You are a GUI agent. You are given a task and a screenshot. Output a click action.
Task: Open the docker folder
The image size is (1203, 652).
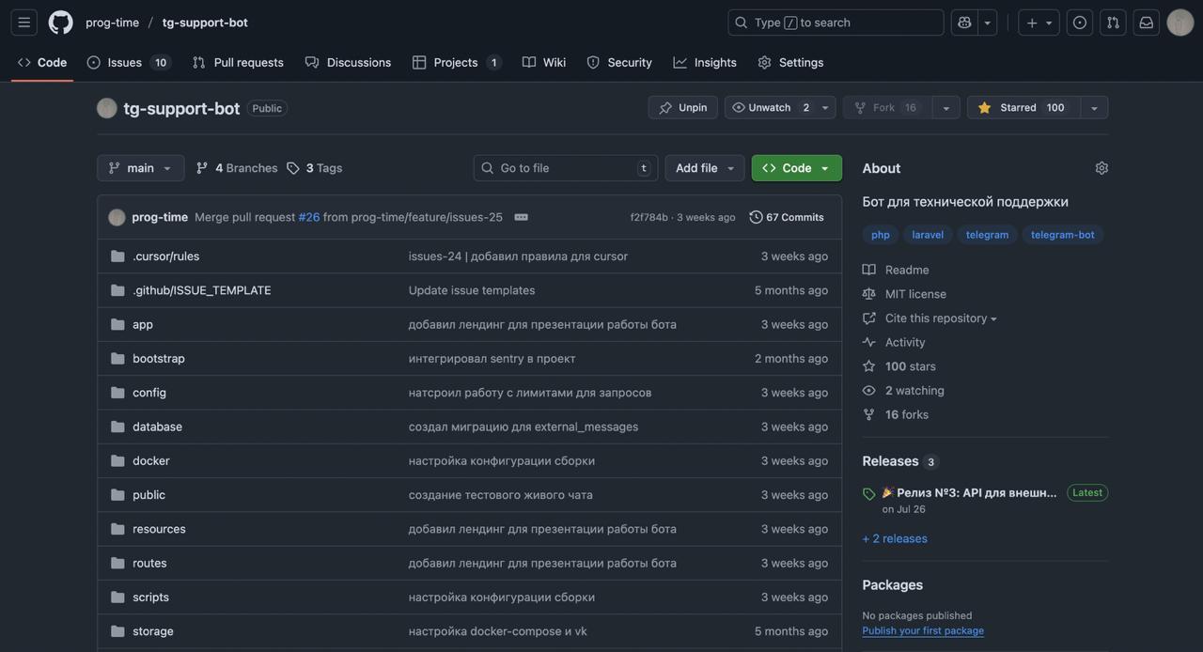[151, 460]
